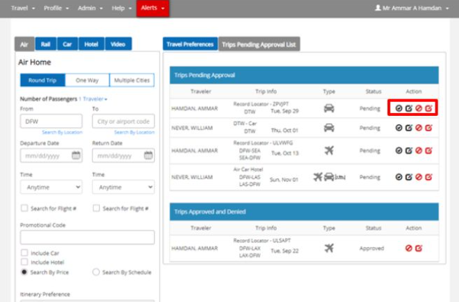Click car type icon in Thu, Oct 01 row
This screenshot has width=459, height=302.
point(329,128)
